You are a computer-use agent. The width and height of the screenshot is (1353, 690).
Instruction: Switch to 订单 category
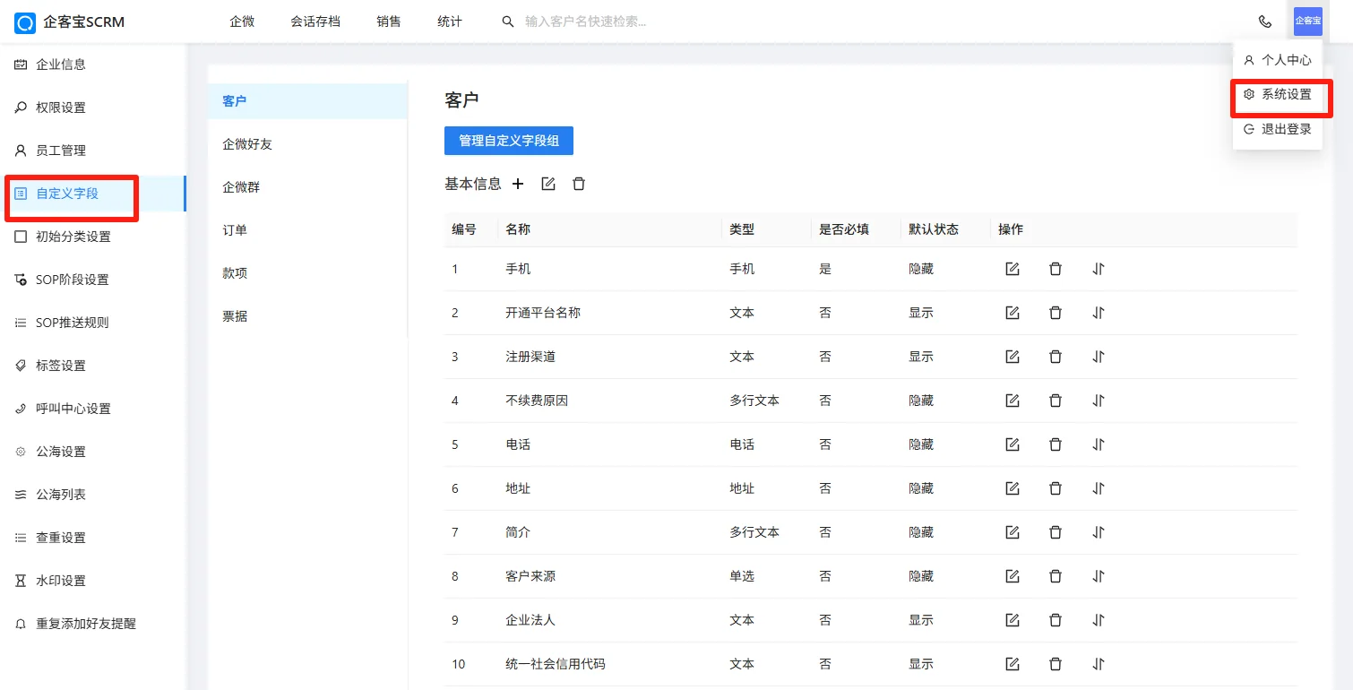307,230
